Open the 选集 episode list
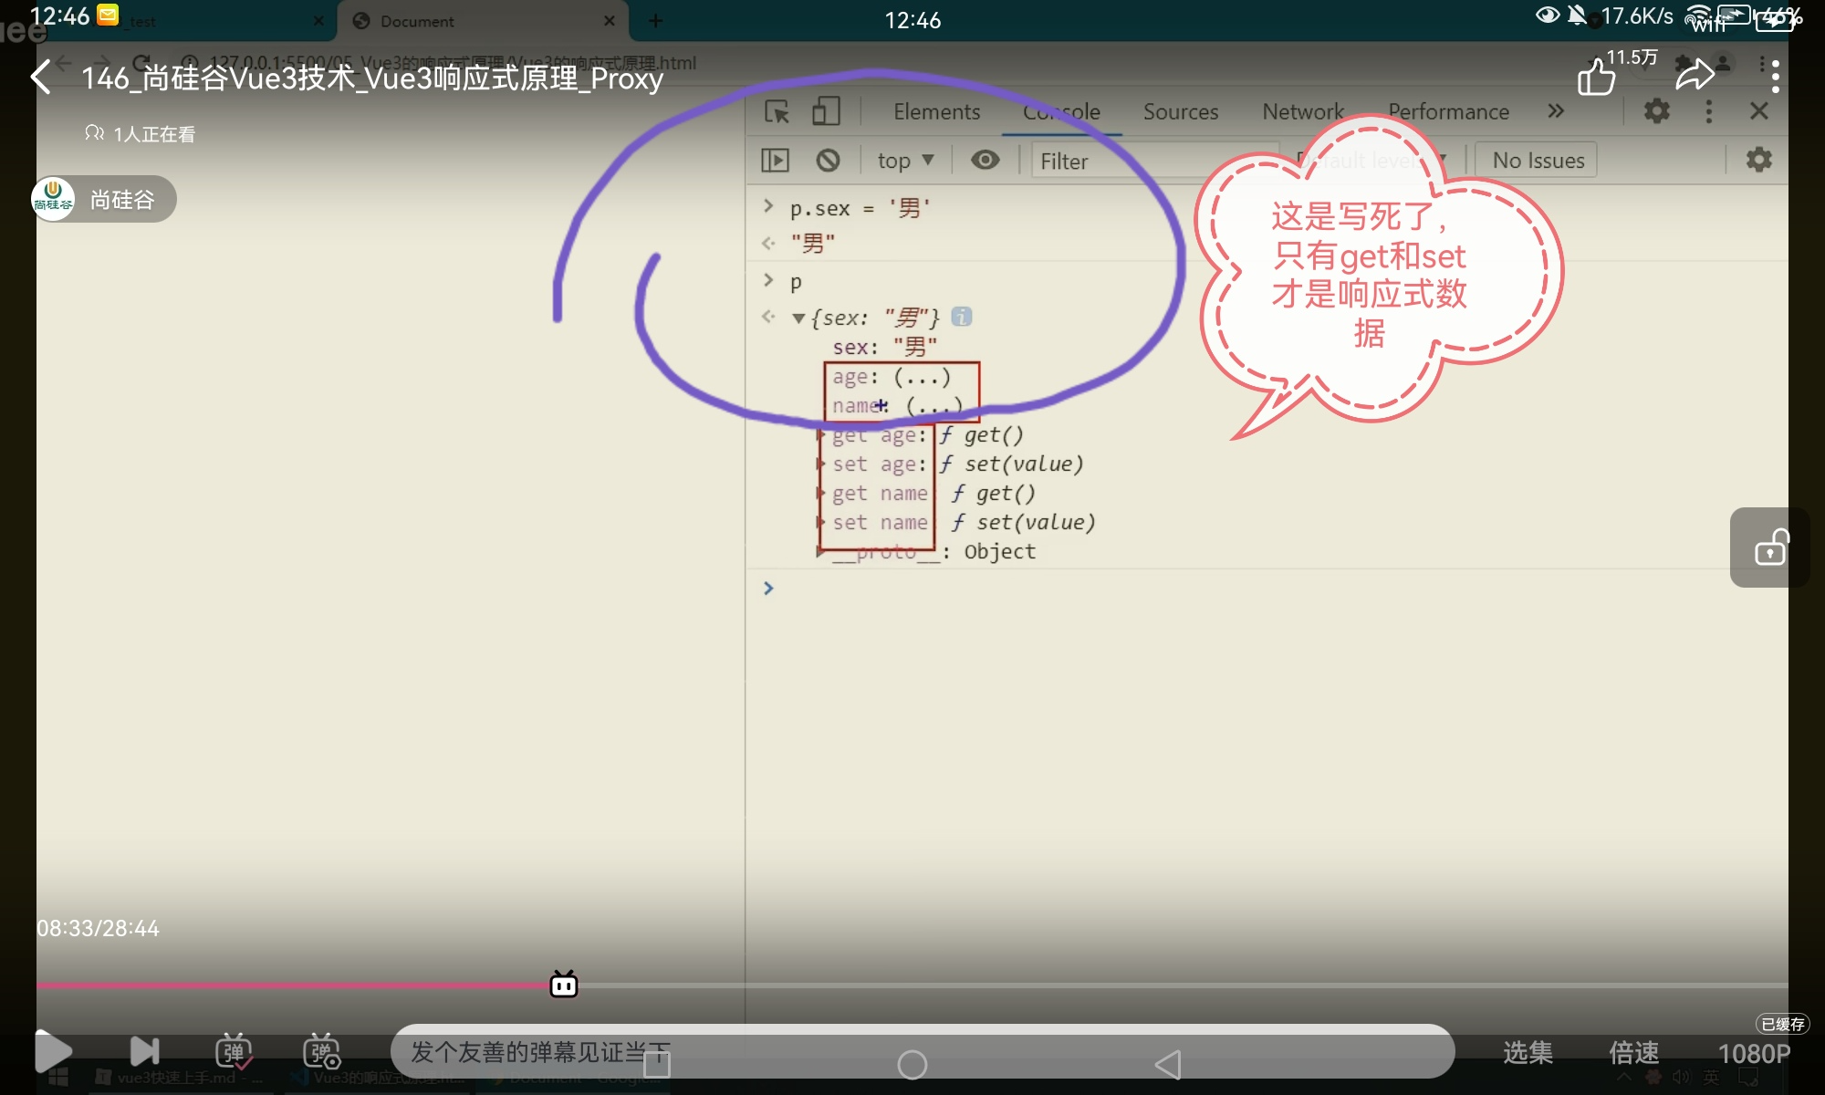This screenshot has width=1825, height=1095. 1528,1053
